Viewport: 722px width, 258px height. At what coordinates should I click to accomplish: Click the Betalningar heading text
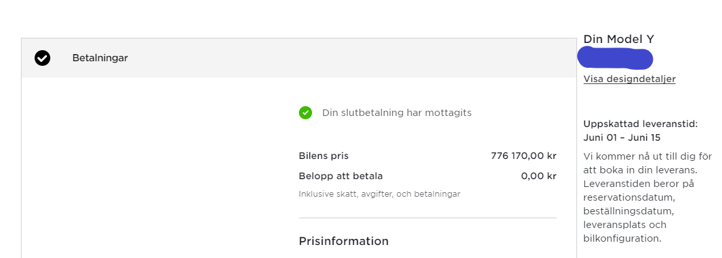point(100,58)
